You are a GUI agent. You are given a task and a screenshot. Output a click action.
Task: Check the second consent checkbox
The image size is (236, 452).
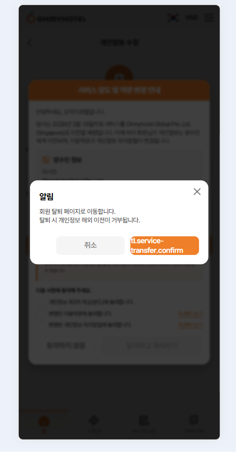42,314
